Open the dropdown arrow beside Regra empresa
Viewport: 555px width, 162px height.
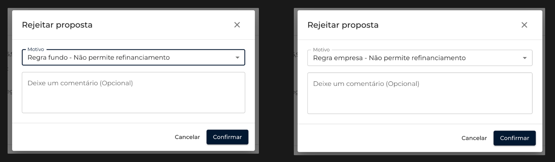[x=525, y=58]
